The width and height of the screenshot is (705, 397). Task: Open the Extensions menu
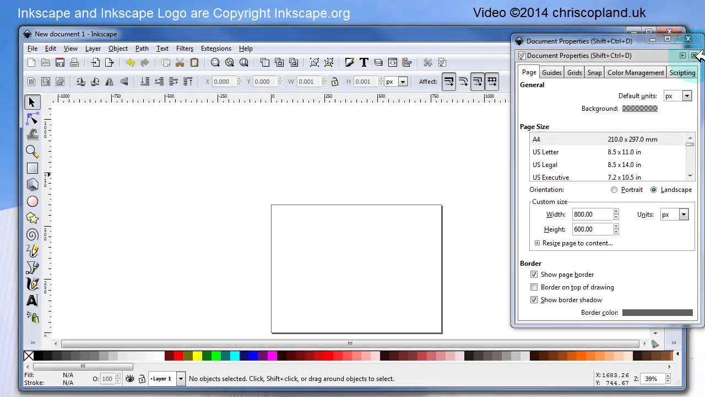tap(216, 49)
